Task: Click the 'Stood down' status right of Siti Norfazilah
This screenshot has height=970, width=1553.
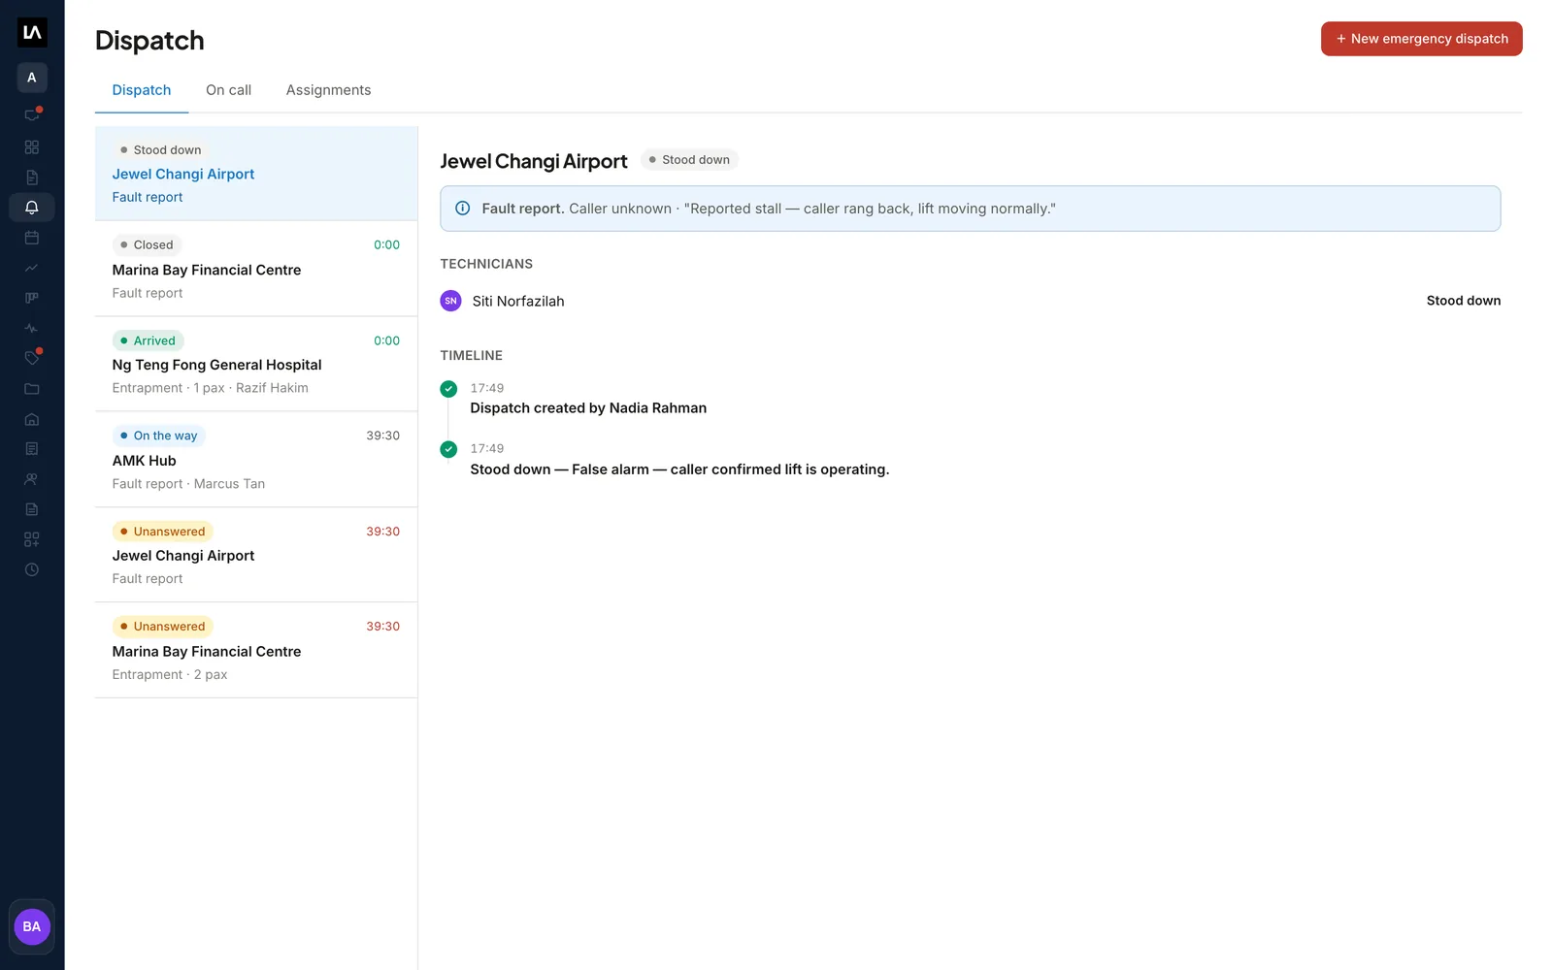Action: click(1464, 301)
